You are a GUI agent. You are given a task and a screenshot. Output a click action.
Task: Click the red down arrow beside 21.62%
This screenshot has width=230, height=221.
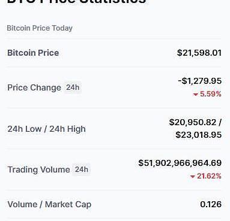192,177
